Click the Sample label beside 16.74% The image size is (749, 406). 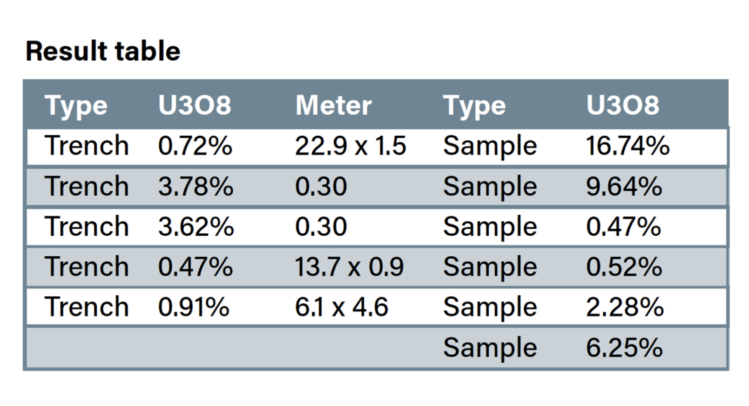click(x=490, y=146)
